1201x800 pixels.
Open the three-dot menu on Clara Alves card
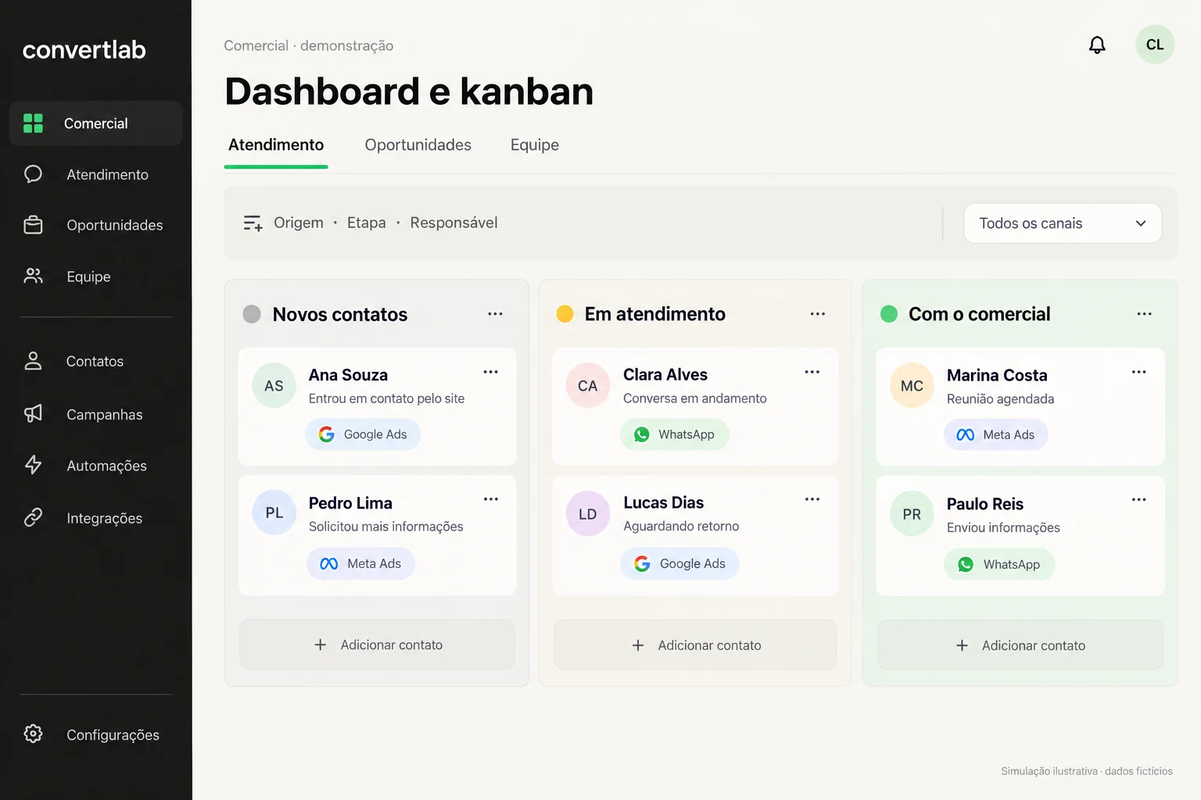tap(812, 372)
